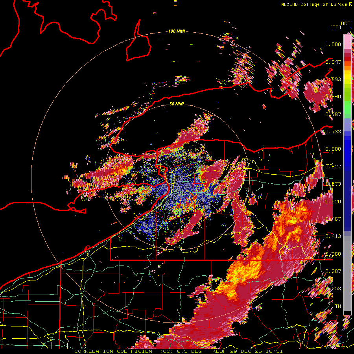Click the 0.520 scale value
The width and height of the screenshot is (354, 354).
333,202
